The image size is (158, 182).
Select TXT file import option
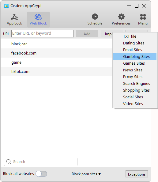pyautogui.click(x=135, y=36)
